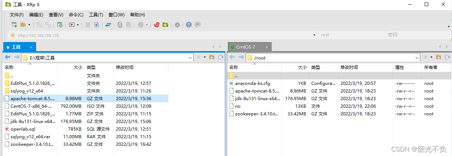
Task: Sort local files by 类型 column
Action: (99, 67)
